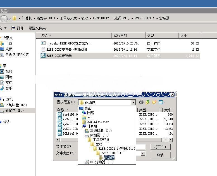Viewport: 217px width, 176px height.
Task: Choose CD 驱动器 (G:) in location list
Action: click(101, 162)
